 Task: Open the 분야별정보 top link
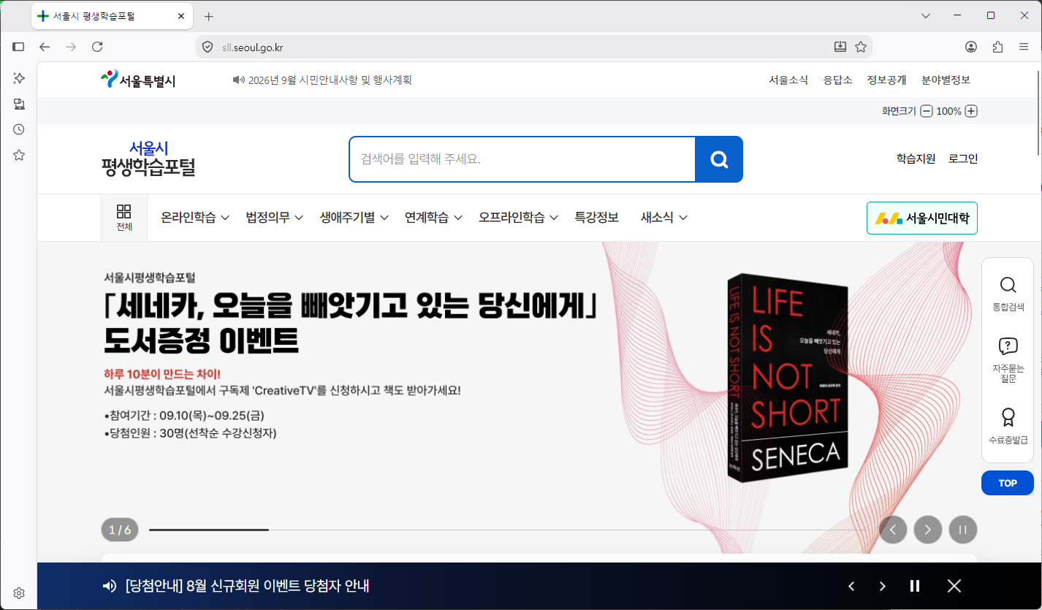tap(946, 80)
